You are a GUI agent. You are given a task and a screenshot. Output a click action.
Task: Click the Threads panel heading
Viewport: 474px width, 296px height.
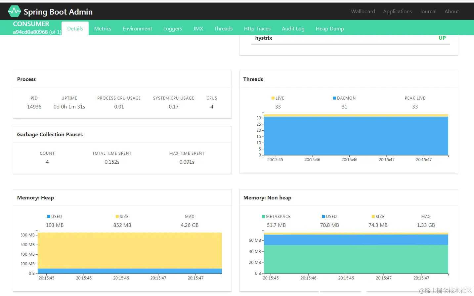(253, 79)
